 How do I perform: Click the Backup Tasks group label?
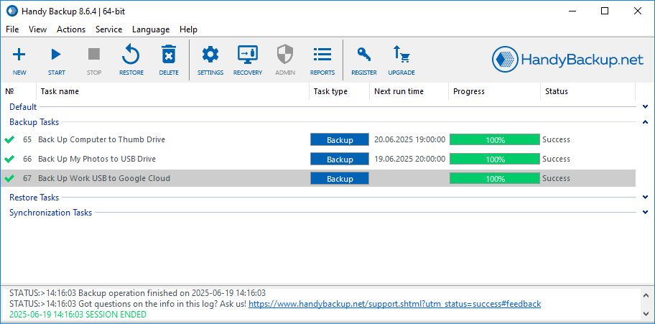[x=34, y=122]
